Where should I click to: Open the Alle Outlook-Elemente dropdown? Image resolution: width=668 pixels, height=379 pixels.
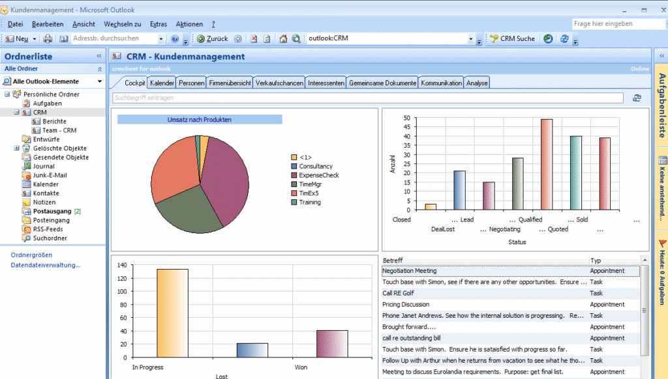(x=100, y=81)
